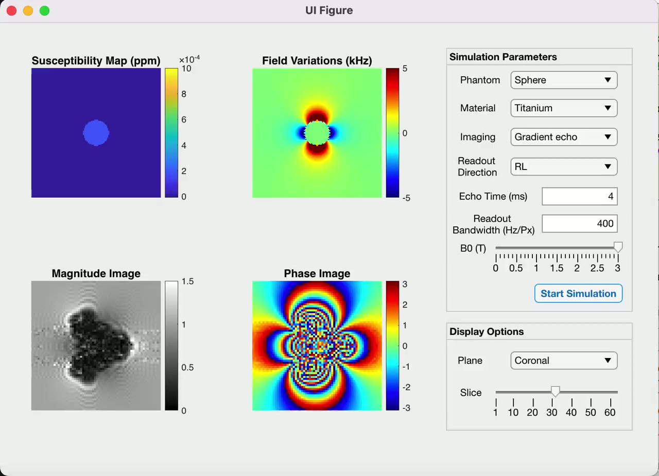
Task: Click the Phantom label
Action: [x=480, y=80]
